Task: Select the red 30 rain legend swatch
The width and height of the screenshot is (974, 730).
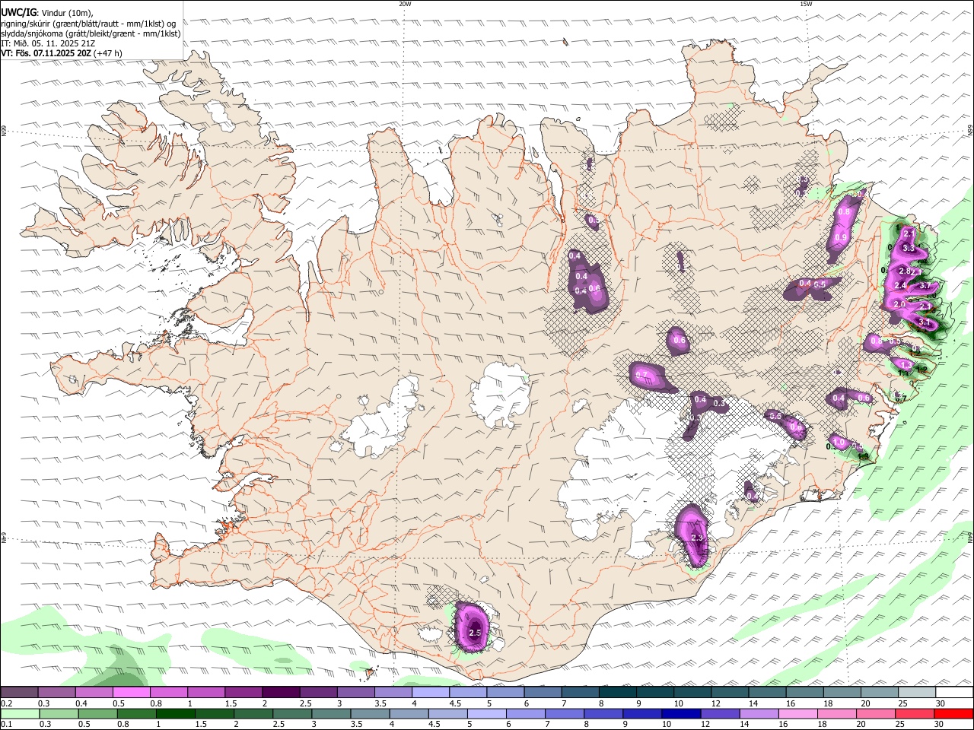Action: point(953,714)
